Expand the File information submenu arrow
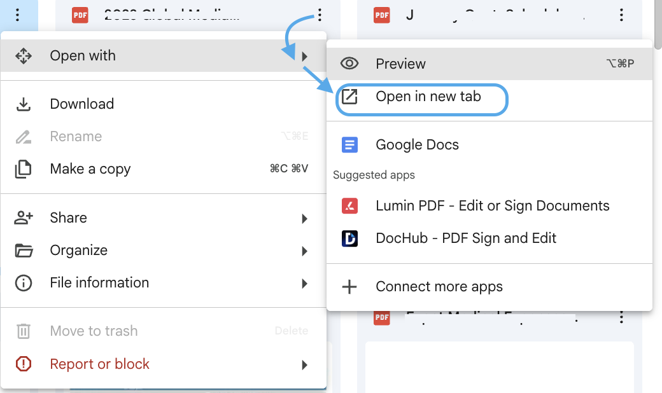This screenshot has height=393, width=662. pos(304,284)
